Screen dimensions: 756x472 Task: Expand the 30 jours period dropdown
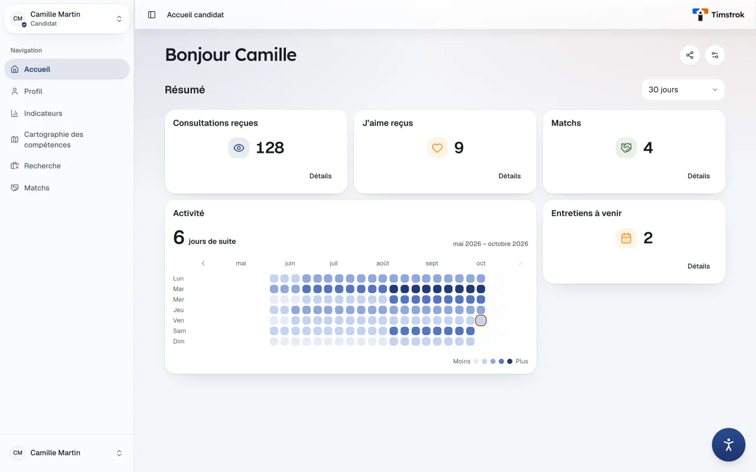(x=683, y=90)
